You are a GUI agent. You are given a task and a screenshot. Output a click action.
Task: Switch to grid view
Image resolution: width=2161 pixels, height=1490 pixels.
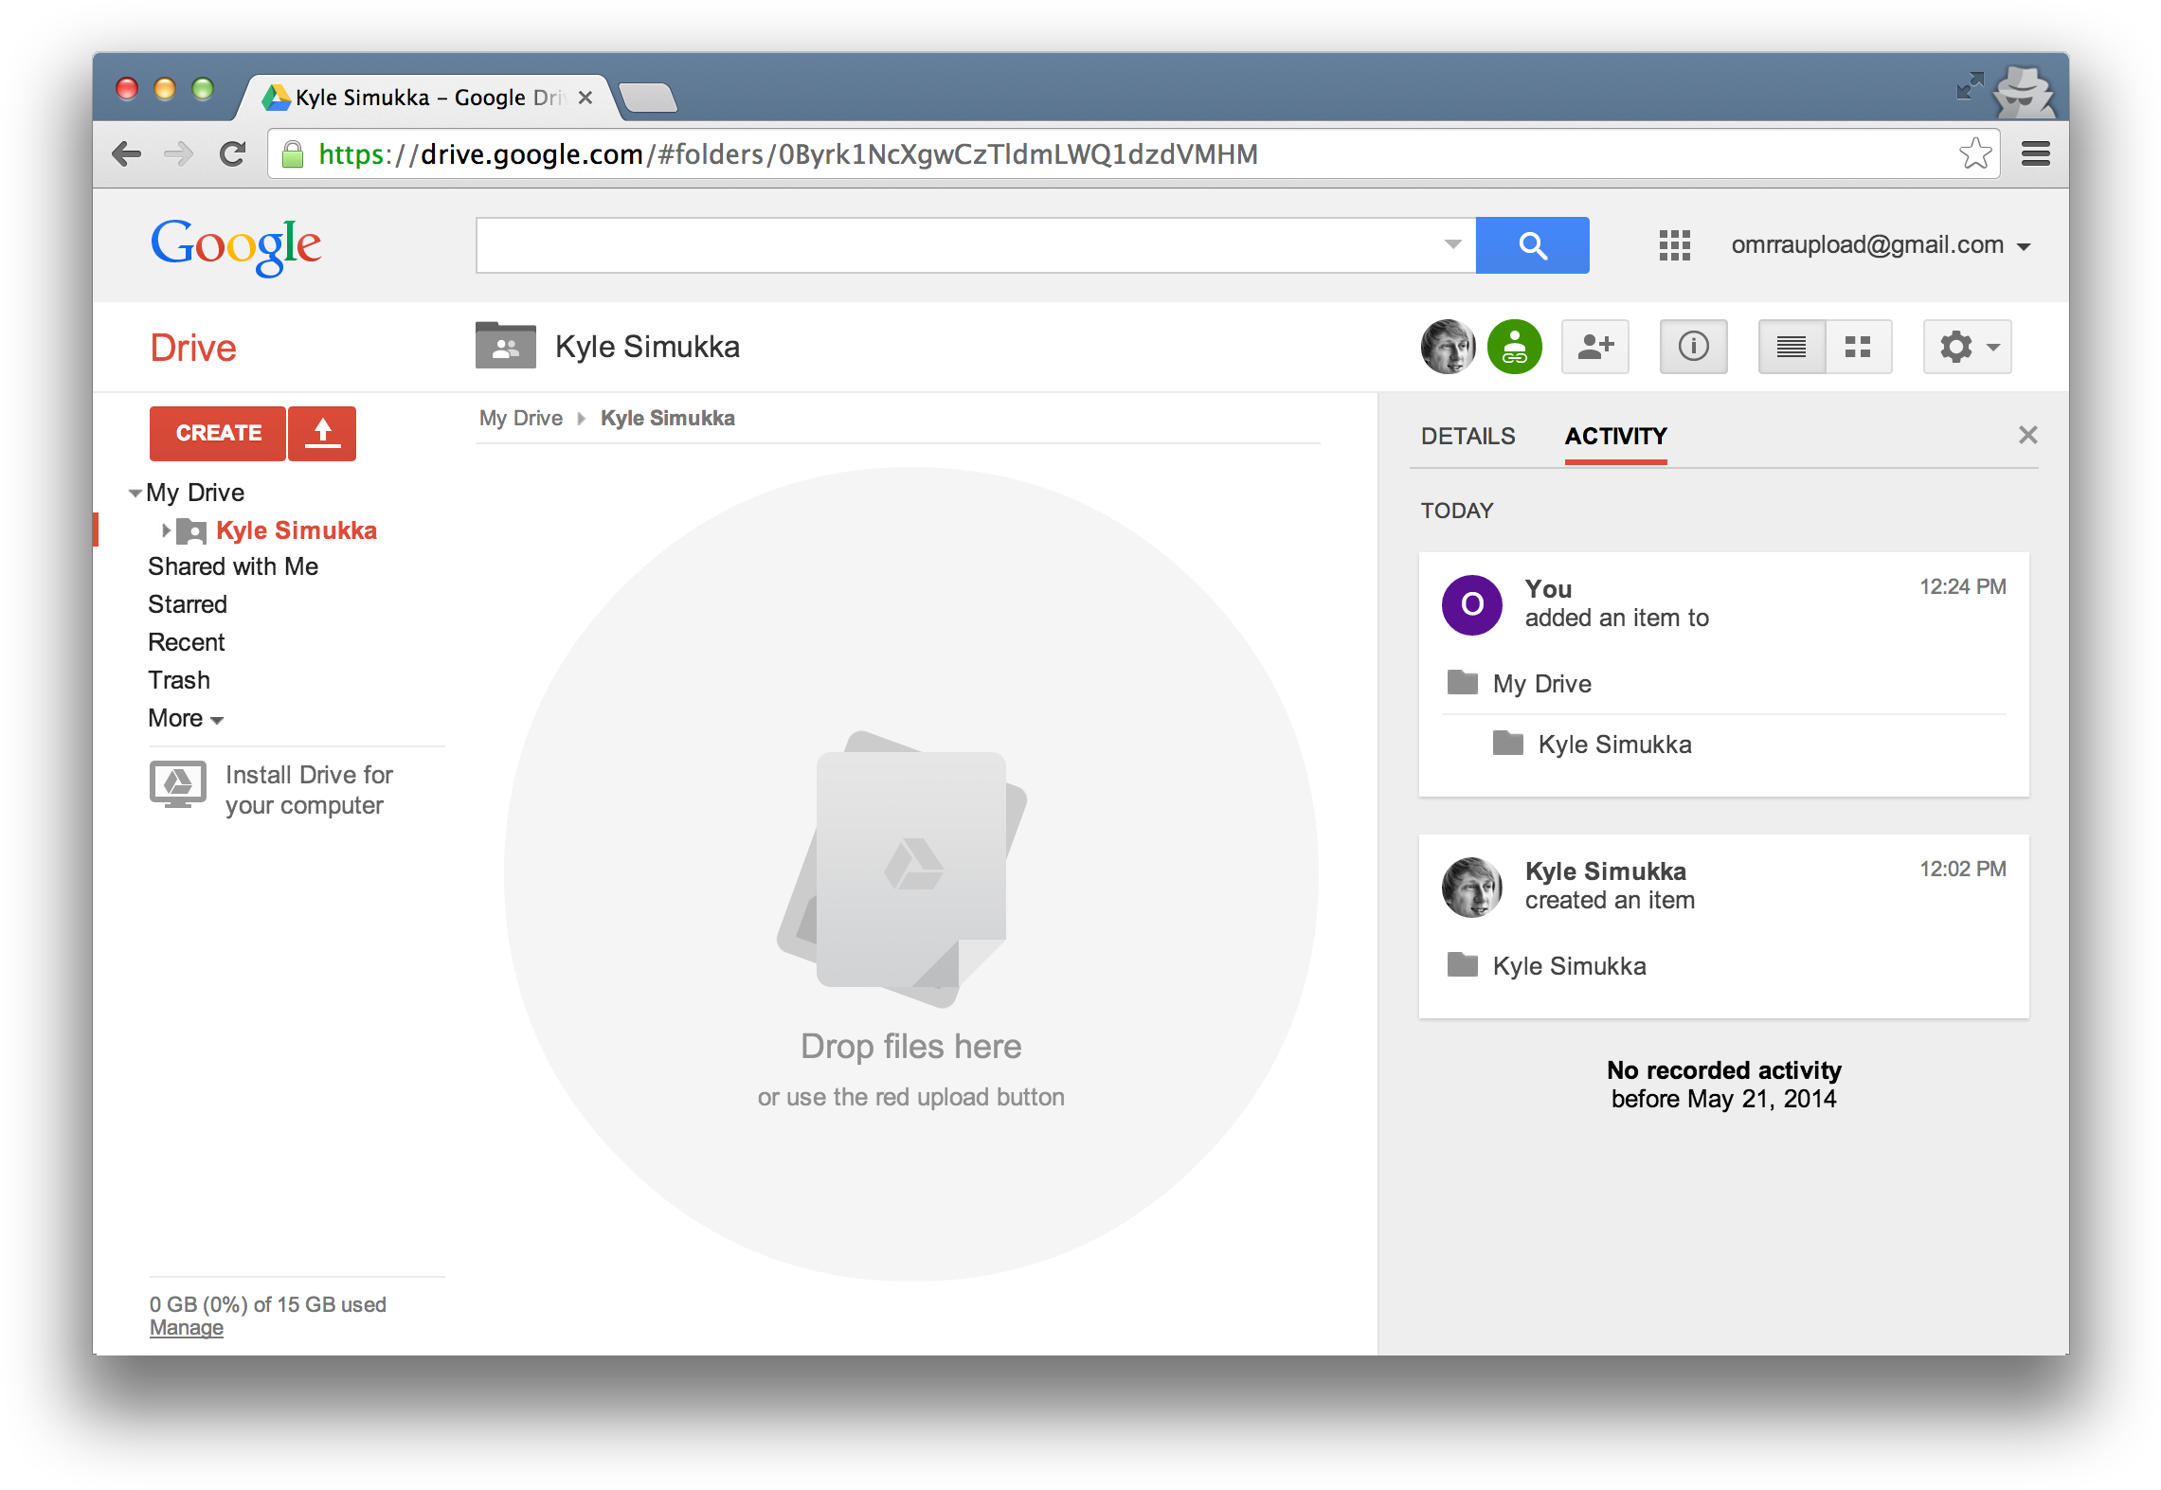coord(1858,347)
